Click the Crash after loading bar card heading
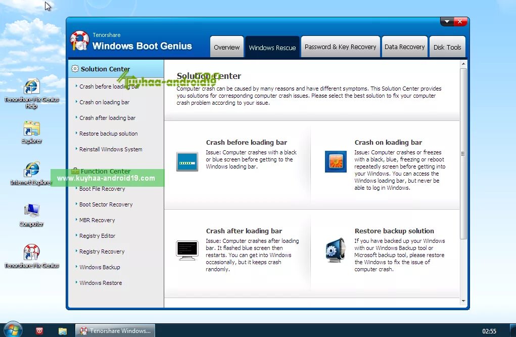This screenshot has height=337, width=516. point(244,231)
